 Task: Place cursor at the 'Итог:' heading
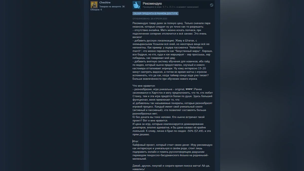pyautogui.click(x=136, y=141)
